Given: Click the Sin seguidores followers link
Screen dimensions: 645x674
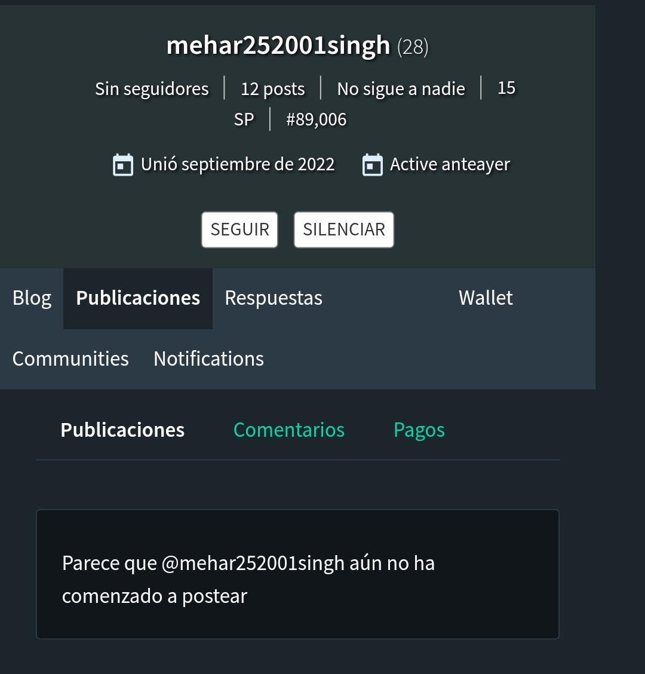Looking at the screenshot, I should pos(152,89).
